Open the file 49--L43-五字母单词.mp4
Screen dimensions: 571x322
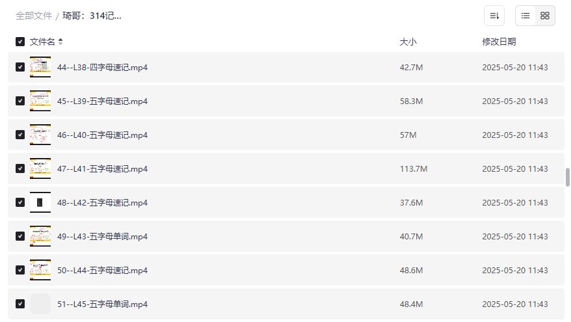(102, 236)
